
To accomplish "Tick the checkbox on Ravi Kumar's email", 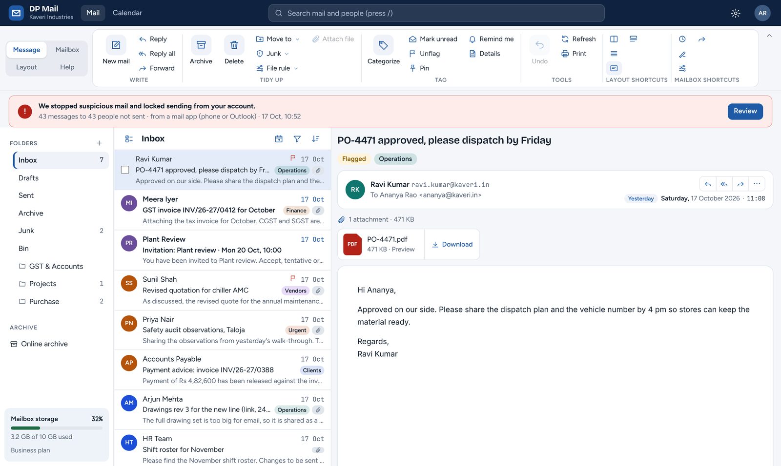I will click(x=125, y=170).
